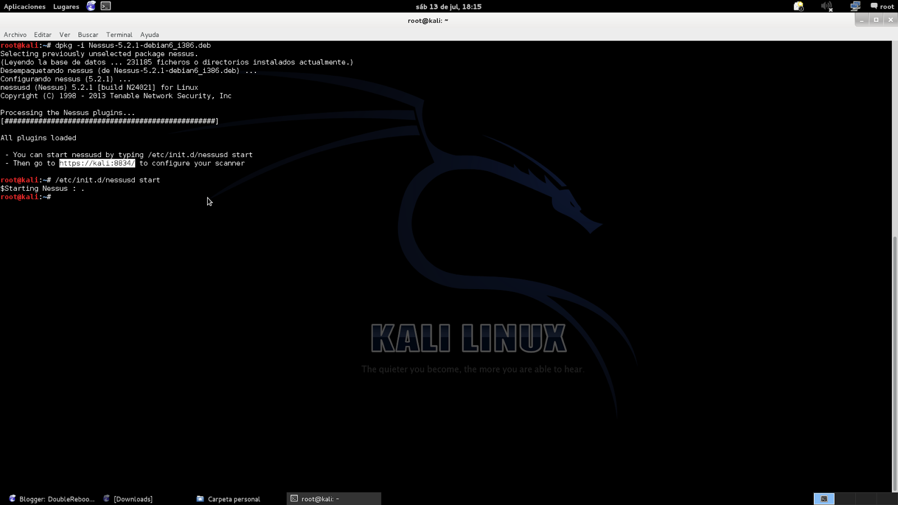Click the 'dpkg -i Nessus-5.2.1-debian6_i386.deb' command text

coord(133,45)
